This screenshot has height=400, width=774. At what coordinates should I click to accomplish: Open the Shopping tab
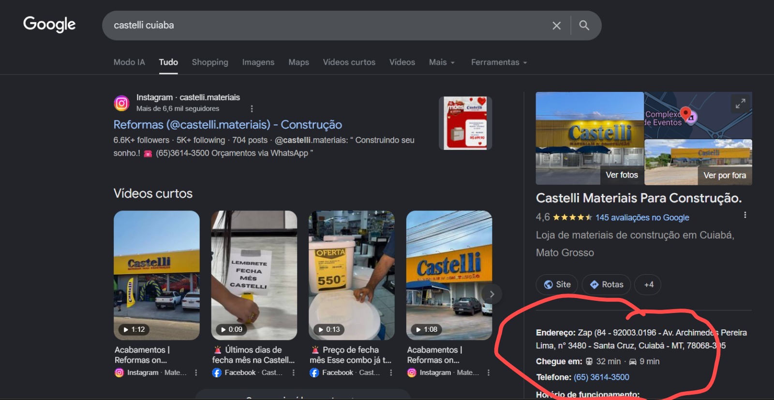pos(210,62)
